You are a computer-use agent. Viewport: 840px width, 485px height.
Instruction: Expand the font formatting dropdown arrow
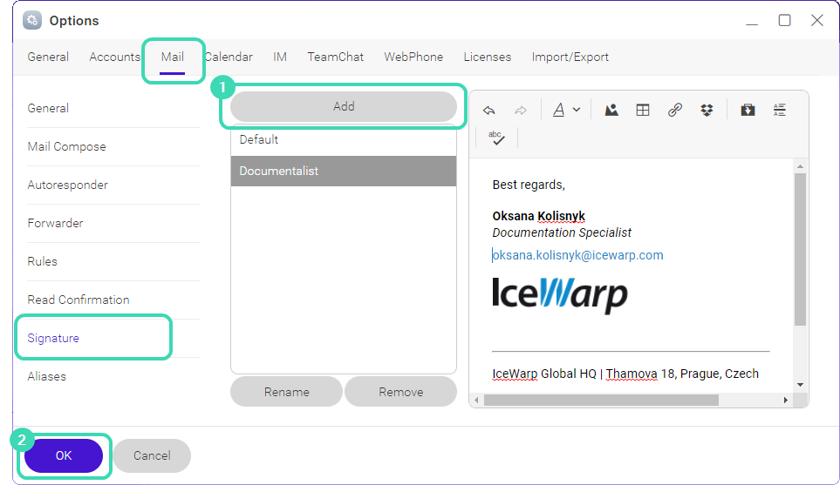coord(577,111)
